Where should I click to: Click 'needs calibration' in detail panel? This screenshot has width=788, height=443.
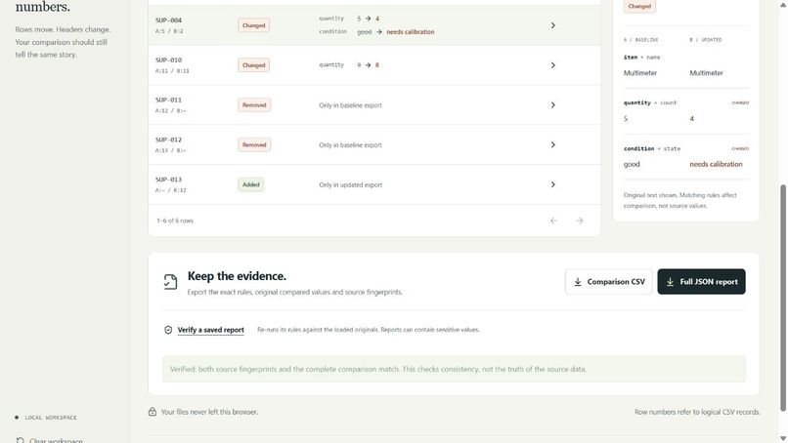(x=716, y=164)
